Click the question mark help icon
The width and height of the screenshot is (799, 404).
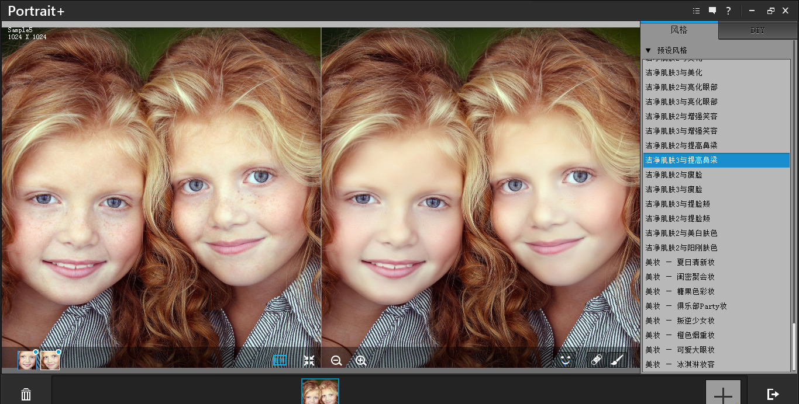pyautogui.click(x=728, y=11)
